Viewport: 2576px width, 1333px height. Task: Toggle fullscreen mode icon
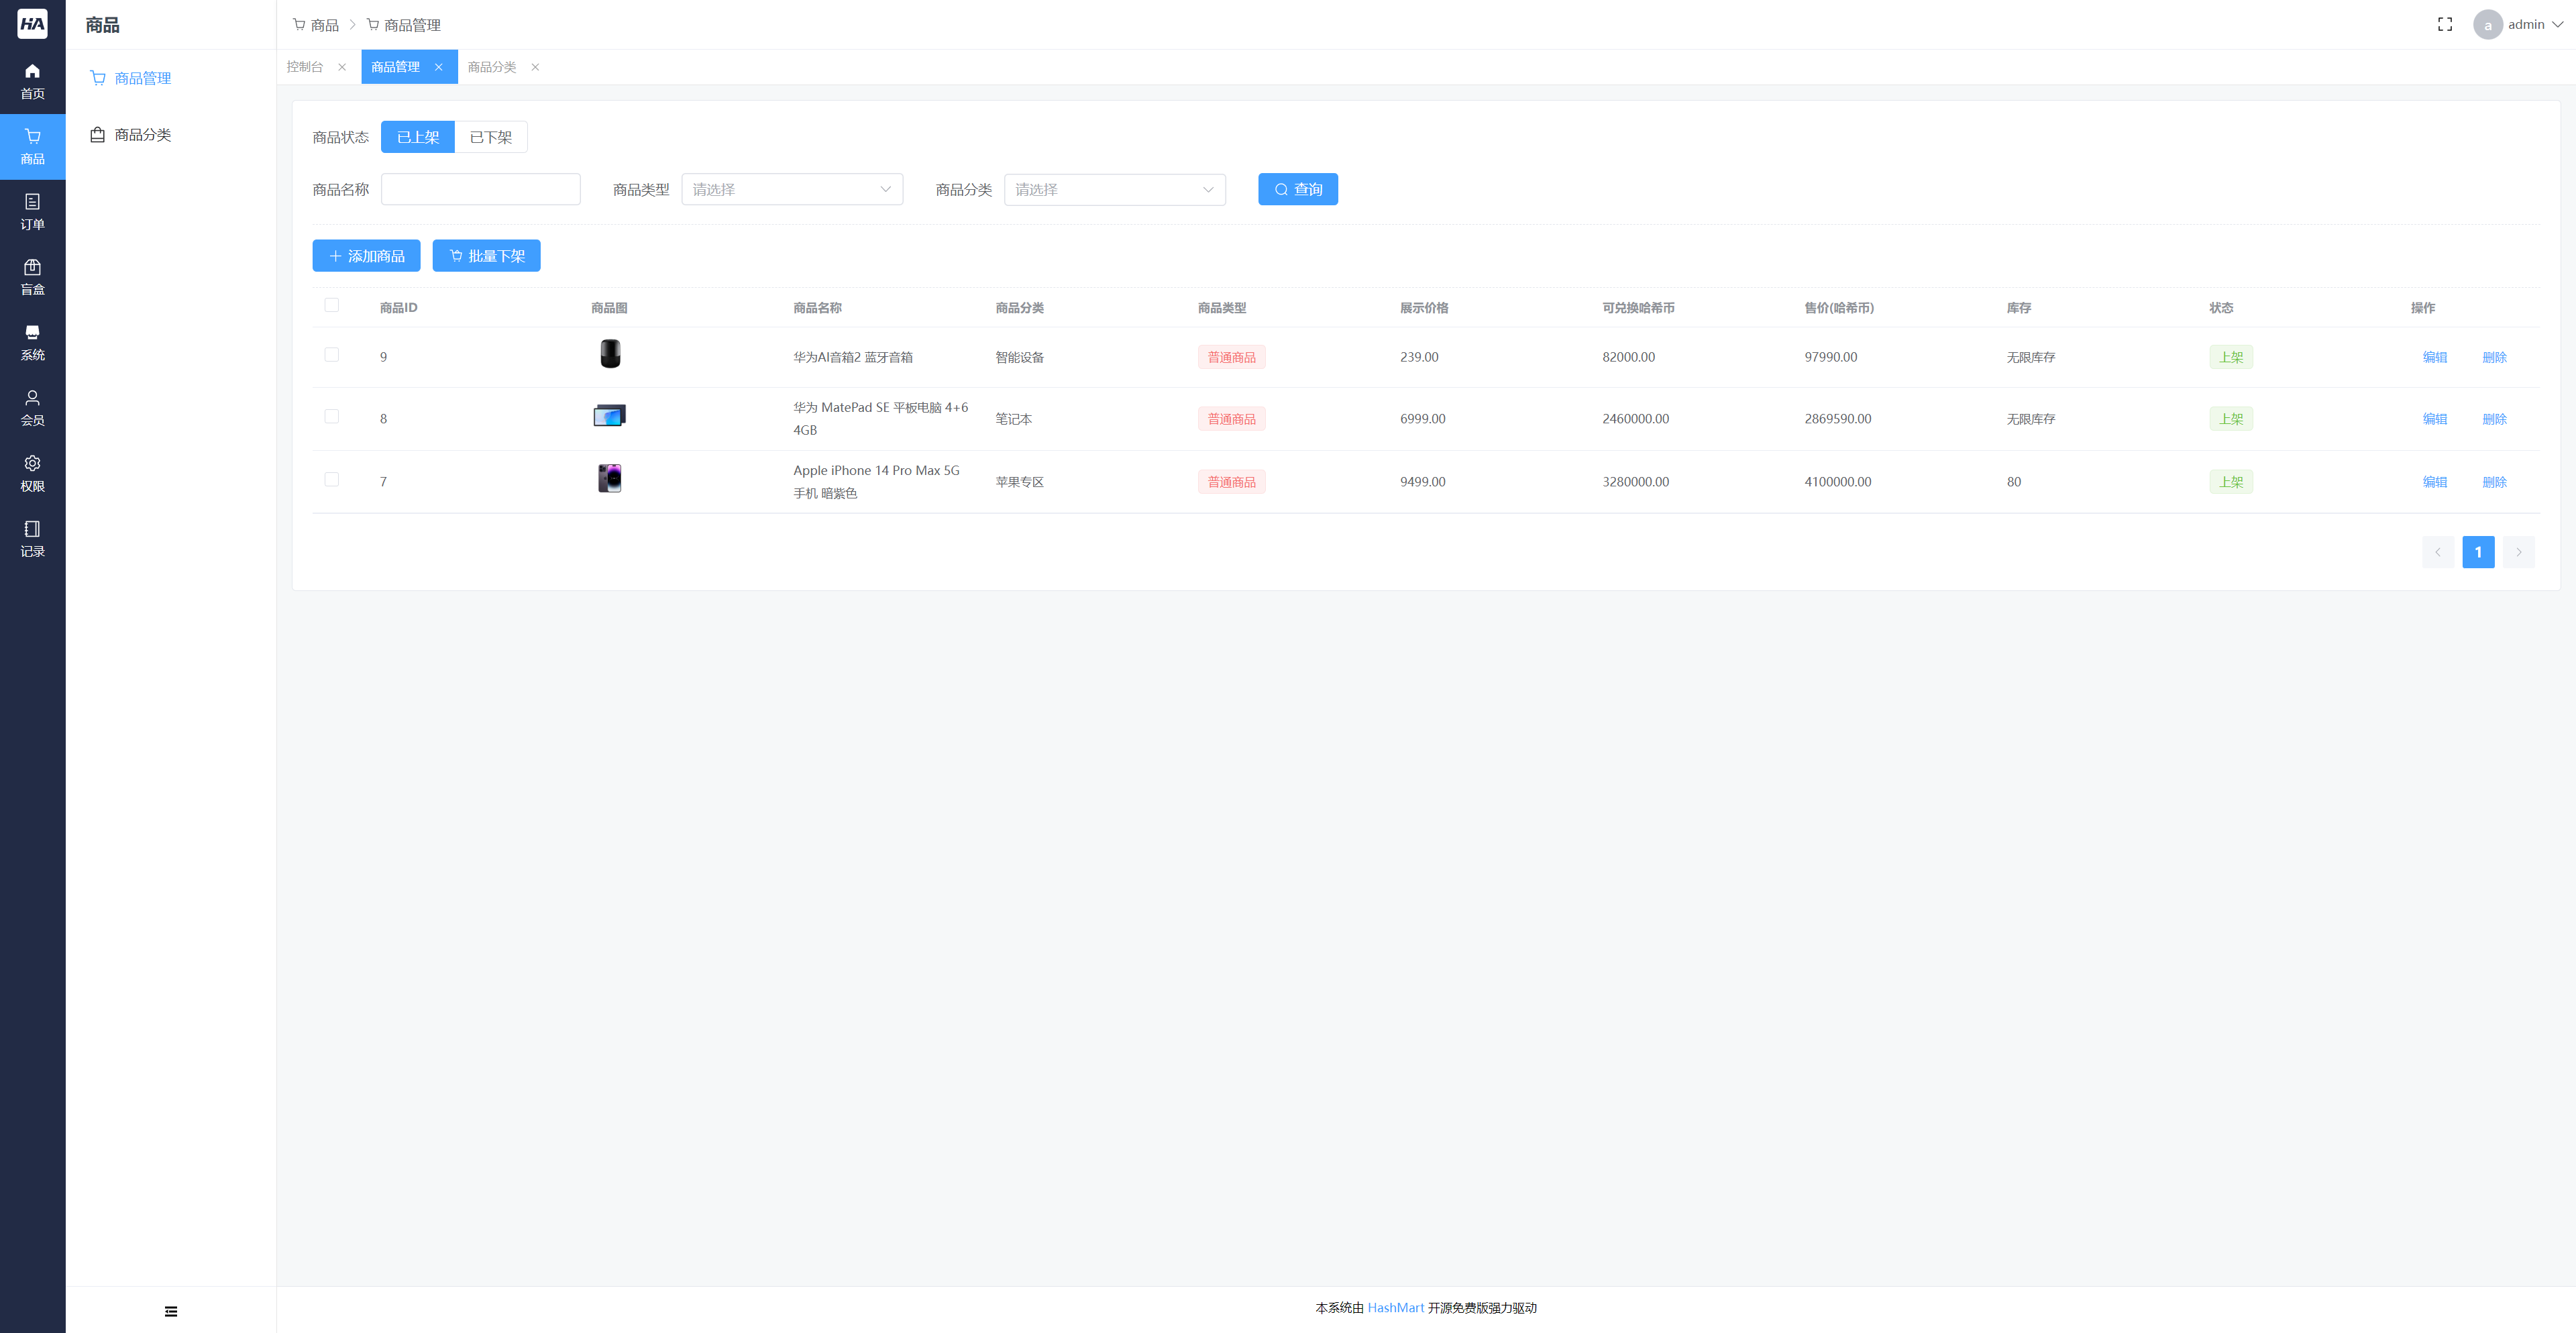(2444, 24)
